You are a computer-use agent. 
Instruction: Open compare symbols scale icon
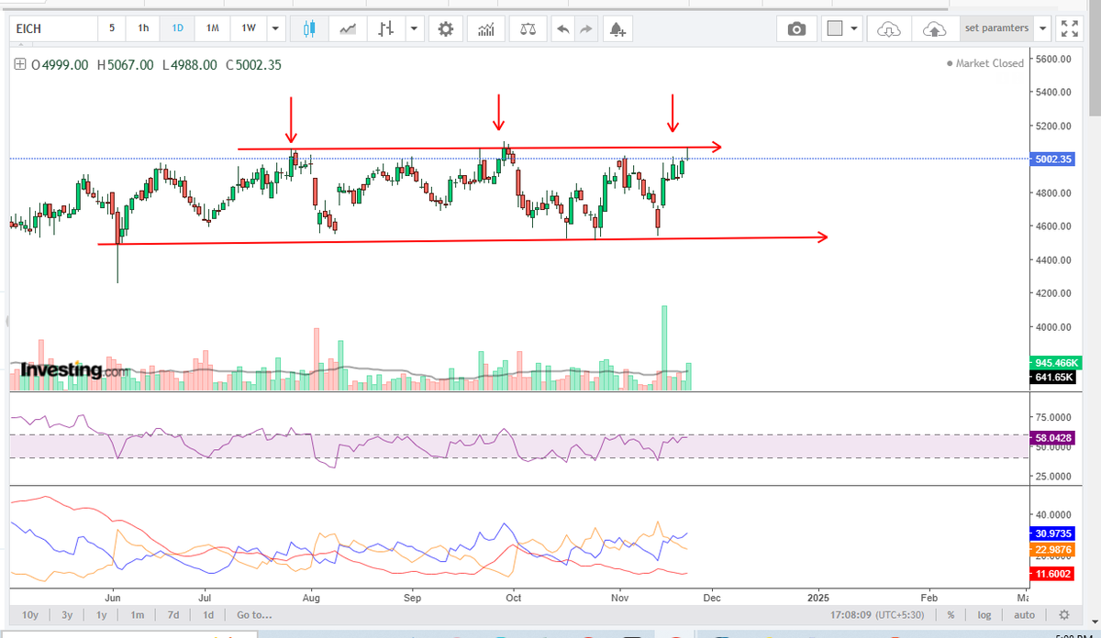pyautogui.click(x=528, y=28)
